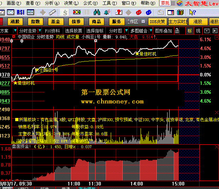Click the window layout toolbar icon
The image size is (219, 189).
tap(171, 12)
